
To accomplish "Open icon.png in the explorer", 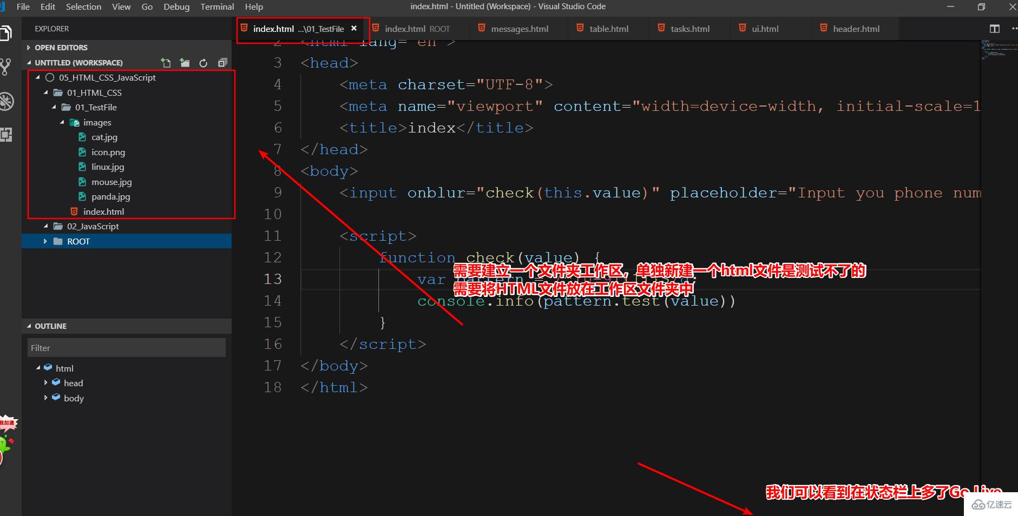I will (108, 152).
